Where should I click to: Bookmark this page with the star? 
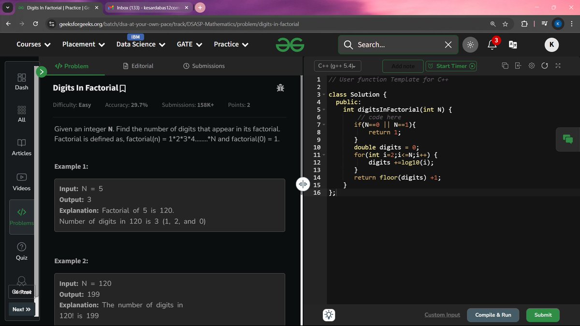505,24
